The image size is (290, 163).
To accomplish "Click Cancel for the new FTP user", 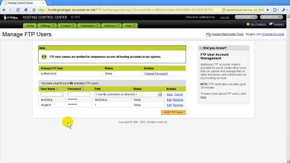I will [179, 95].
